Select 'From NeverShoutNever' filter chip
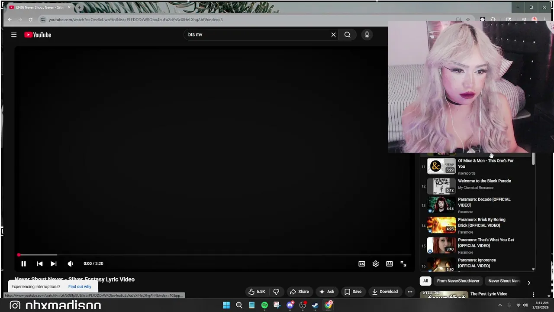 tap(458, 281)
